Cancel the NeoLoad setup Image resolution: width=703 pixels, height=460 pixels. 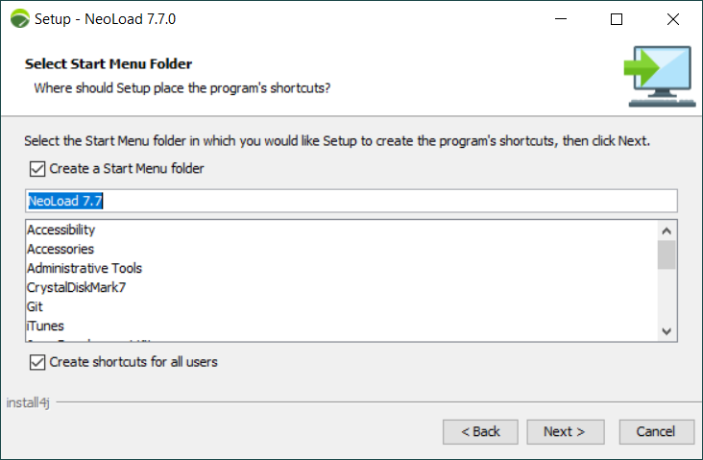[656, 431]
